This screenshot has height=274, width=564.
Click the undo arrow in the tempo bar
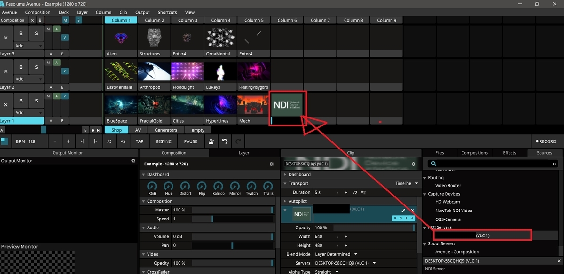pyautogui.click(x=225, y=141)
